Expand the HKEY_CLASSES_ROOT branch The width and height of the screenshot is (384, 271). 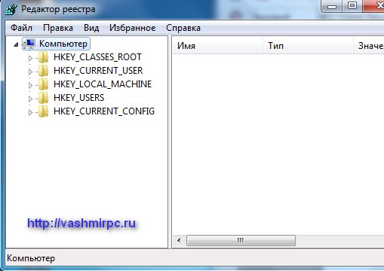(30, 58)
